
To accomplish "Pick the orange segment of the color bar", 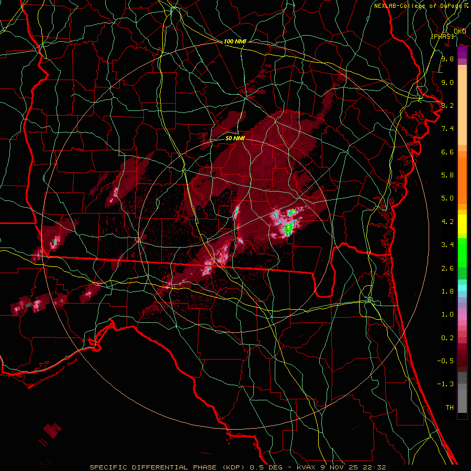I will [462, 180].
